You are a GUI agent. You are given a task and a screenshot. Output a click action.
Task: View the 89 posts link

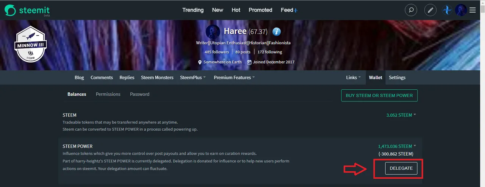tap(243, 52)
